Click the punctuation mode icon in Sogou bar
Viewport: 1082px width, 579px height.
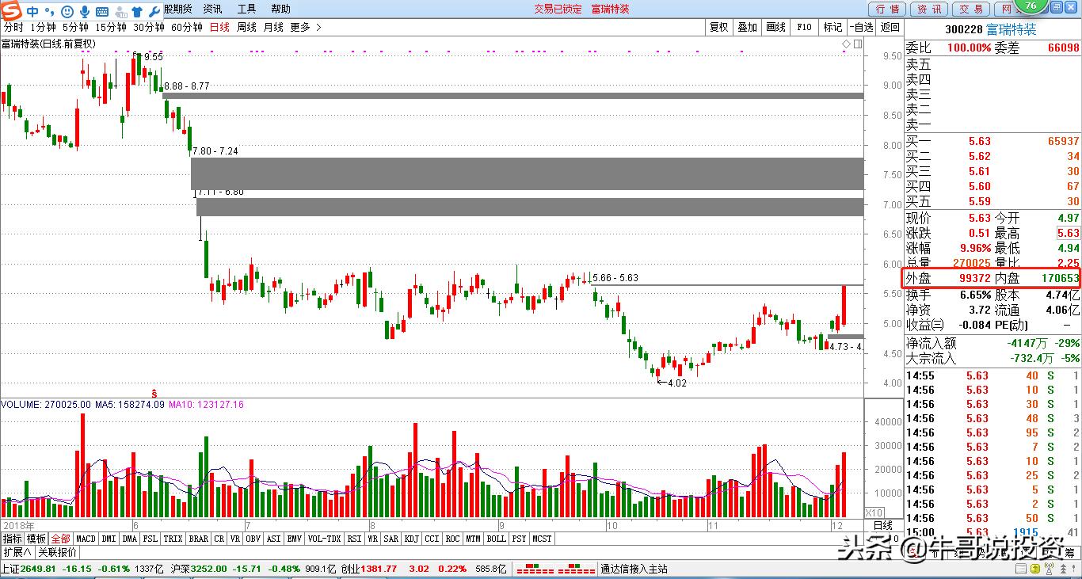[48, 10]
